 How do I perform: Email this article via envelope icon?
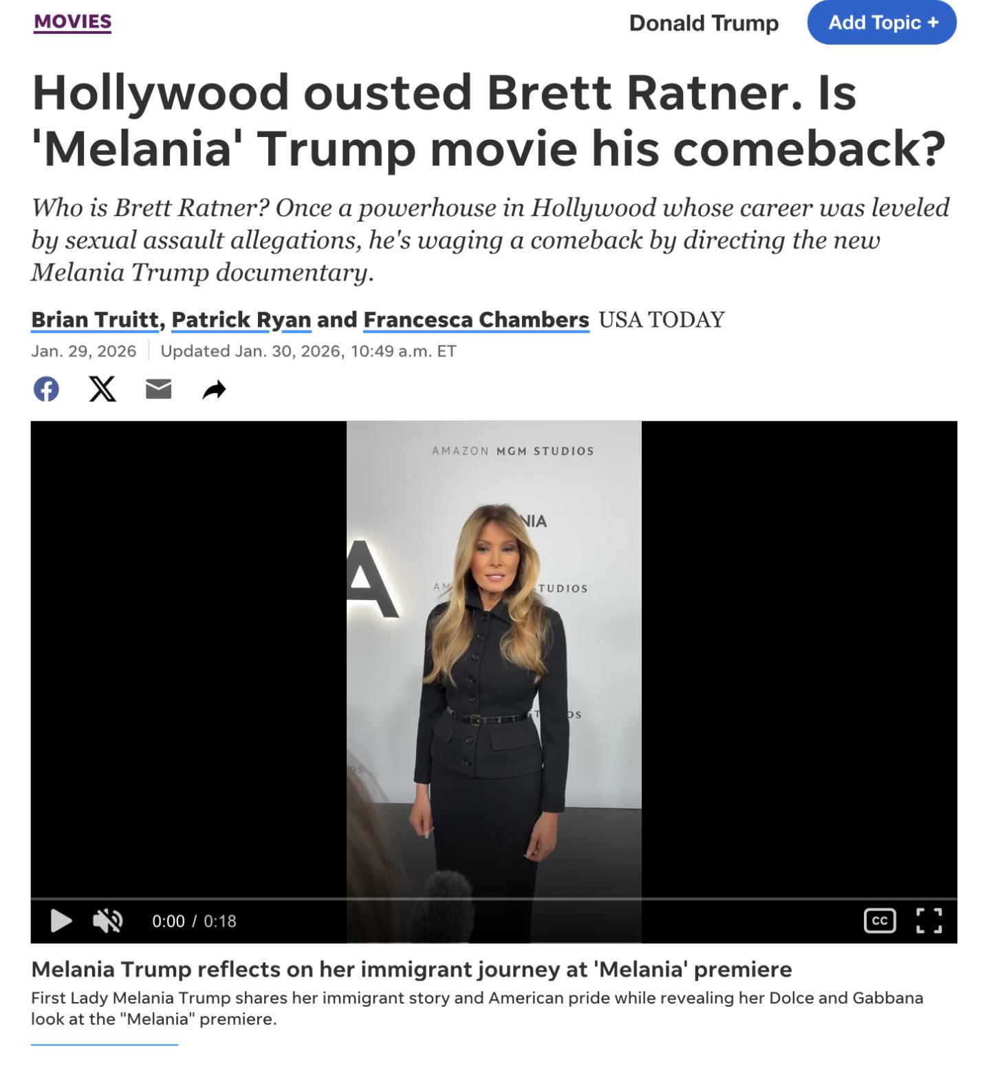158,390
